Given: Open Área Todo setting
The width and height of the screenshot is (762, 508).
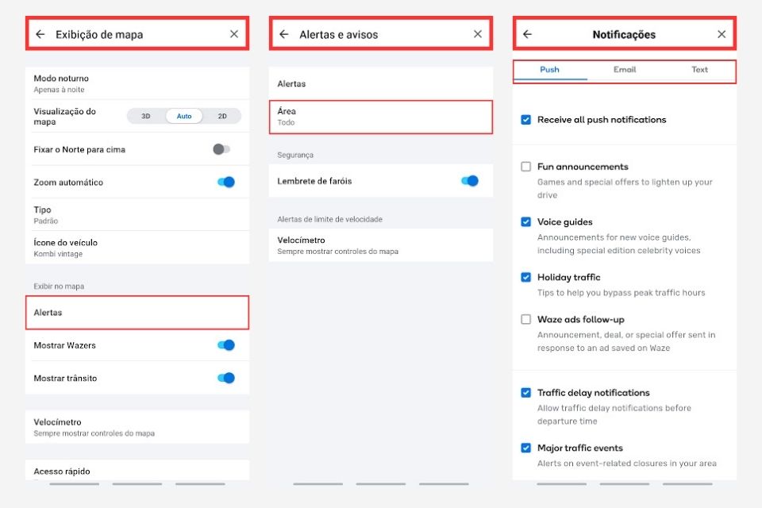Looking at the screenshot, I should [x=381, y=117].
